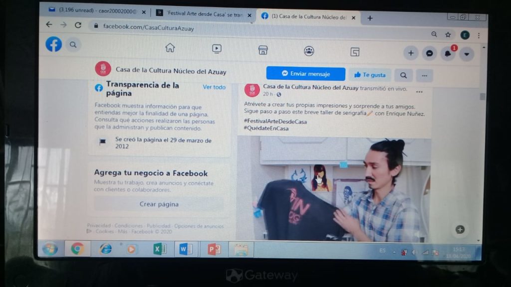511x287 pixels.
Task: Reload the current page
Action: (78, 25)
